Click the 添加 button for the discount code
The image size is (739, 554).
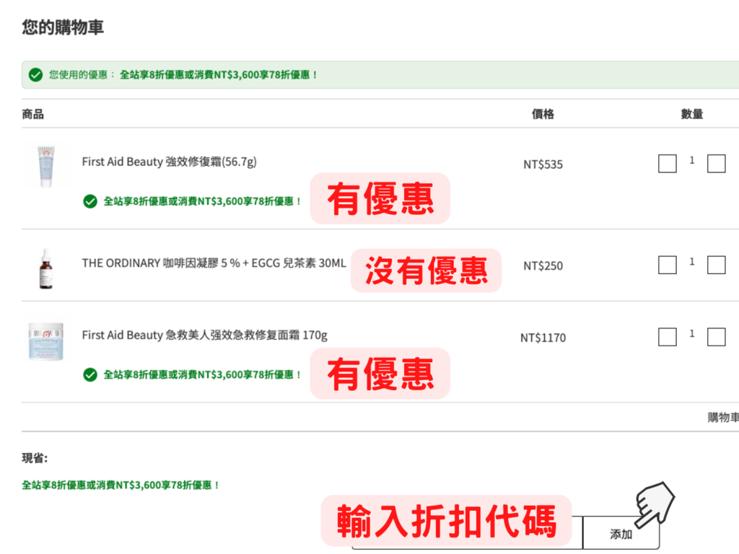tap(621, 533)
